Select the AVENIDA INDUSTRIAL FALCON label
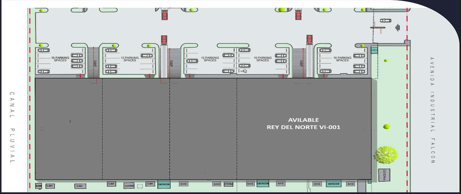 click(x=432, y=110)
